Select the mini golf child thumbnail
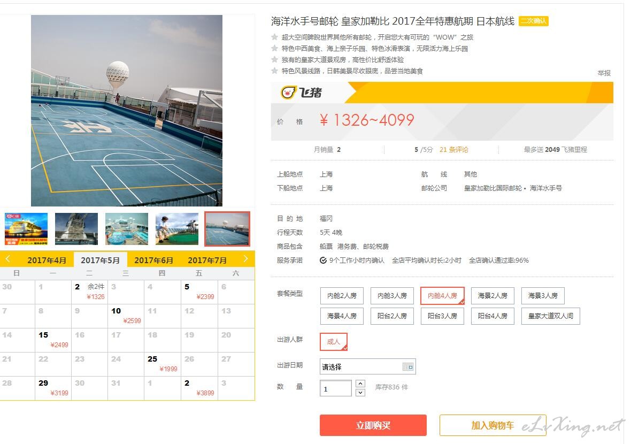Screen dimensions: 631x444 [177, 228]
